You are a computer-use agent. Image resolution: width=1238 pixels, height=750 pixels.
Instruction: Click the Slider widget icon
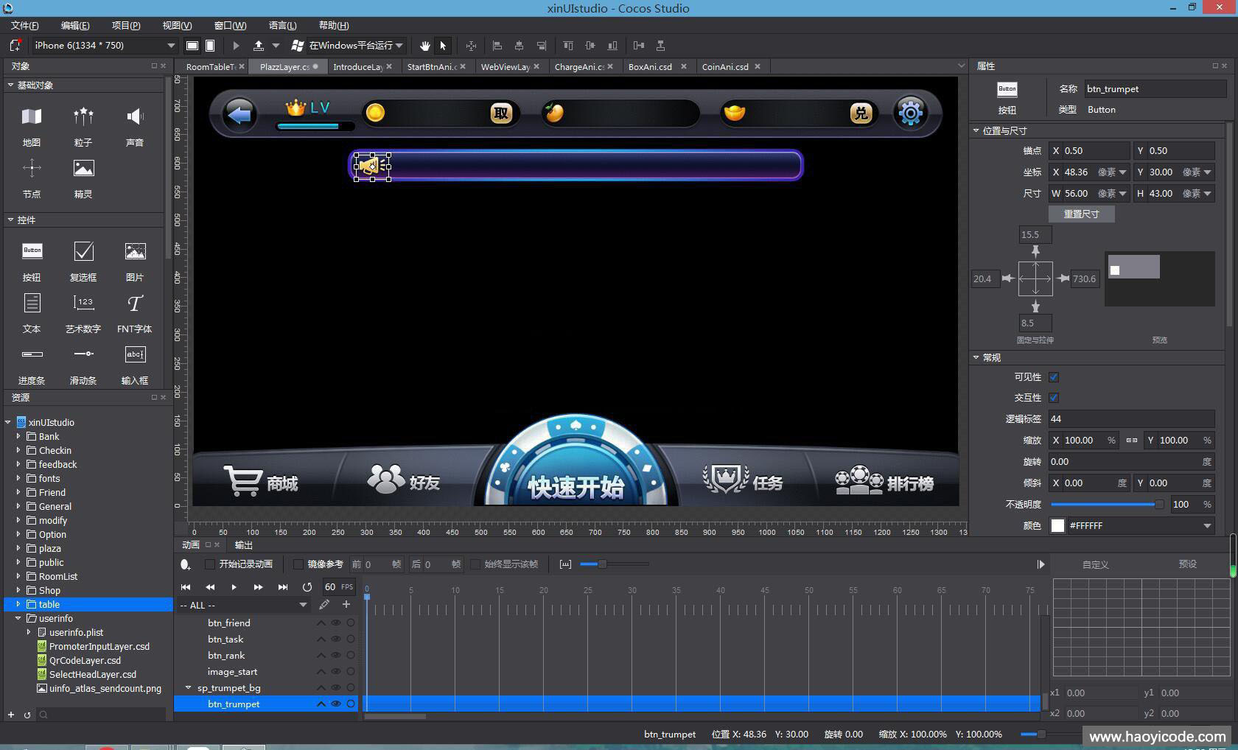pyautogui.click(x=83, y=354)
